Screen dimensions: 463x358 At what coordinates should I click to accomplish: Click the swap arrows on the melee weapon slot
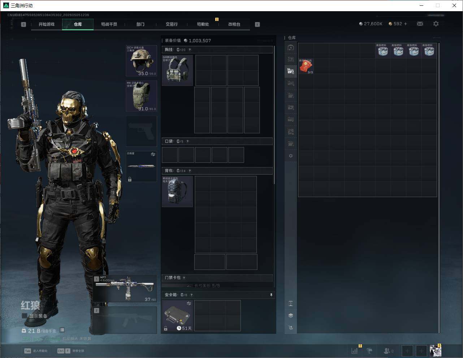click(x=153, y=154)
